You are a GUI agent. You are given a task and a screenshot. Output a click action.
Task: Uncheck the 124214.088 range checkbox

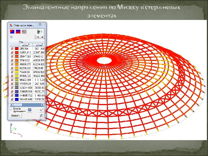coord(12,88)
